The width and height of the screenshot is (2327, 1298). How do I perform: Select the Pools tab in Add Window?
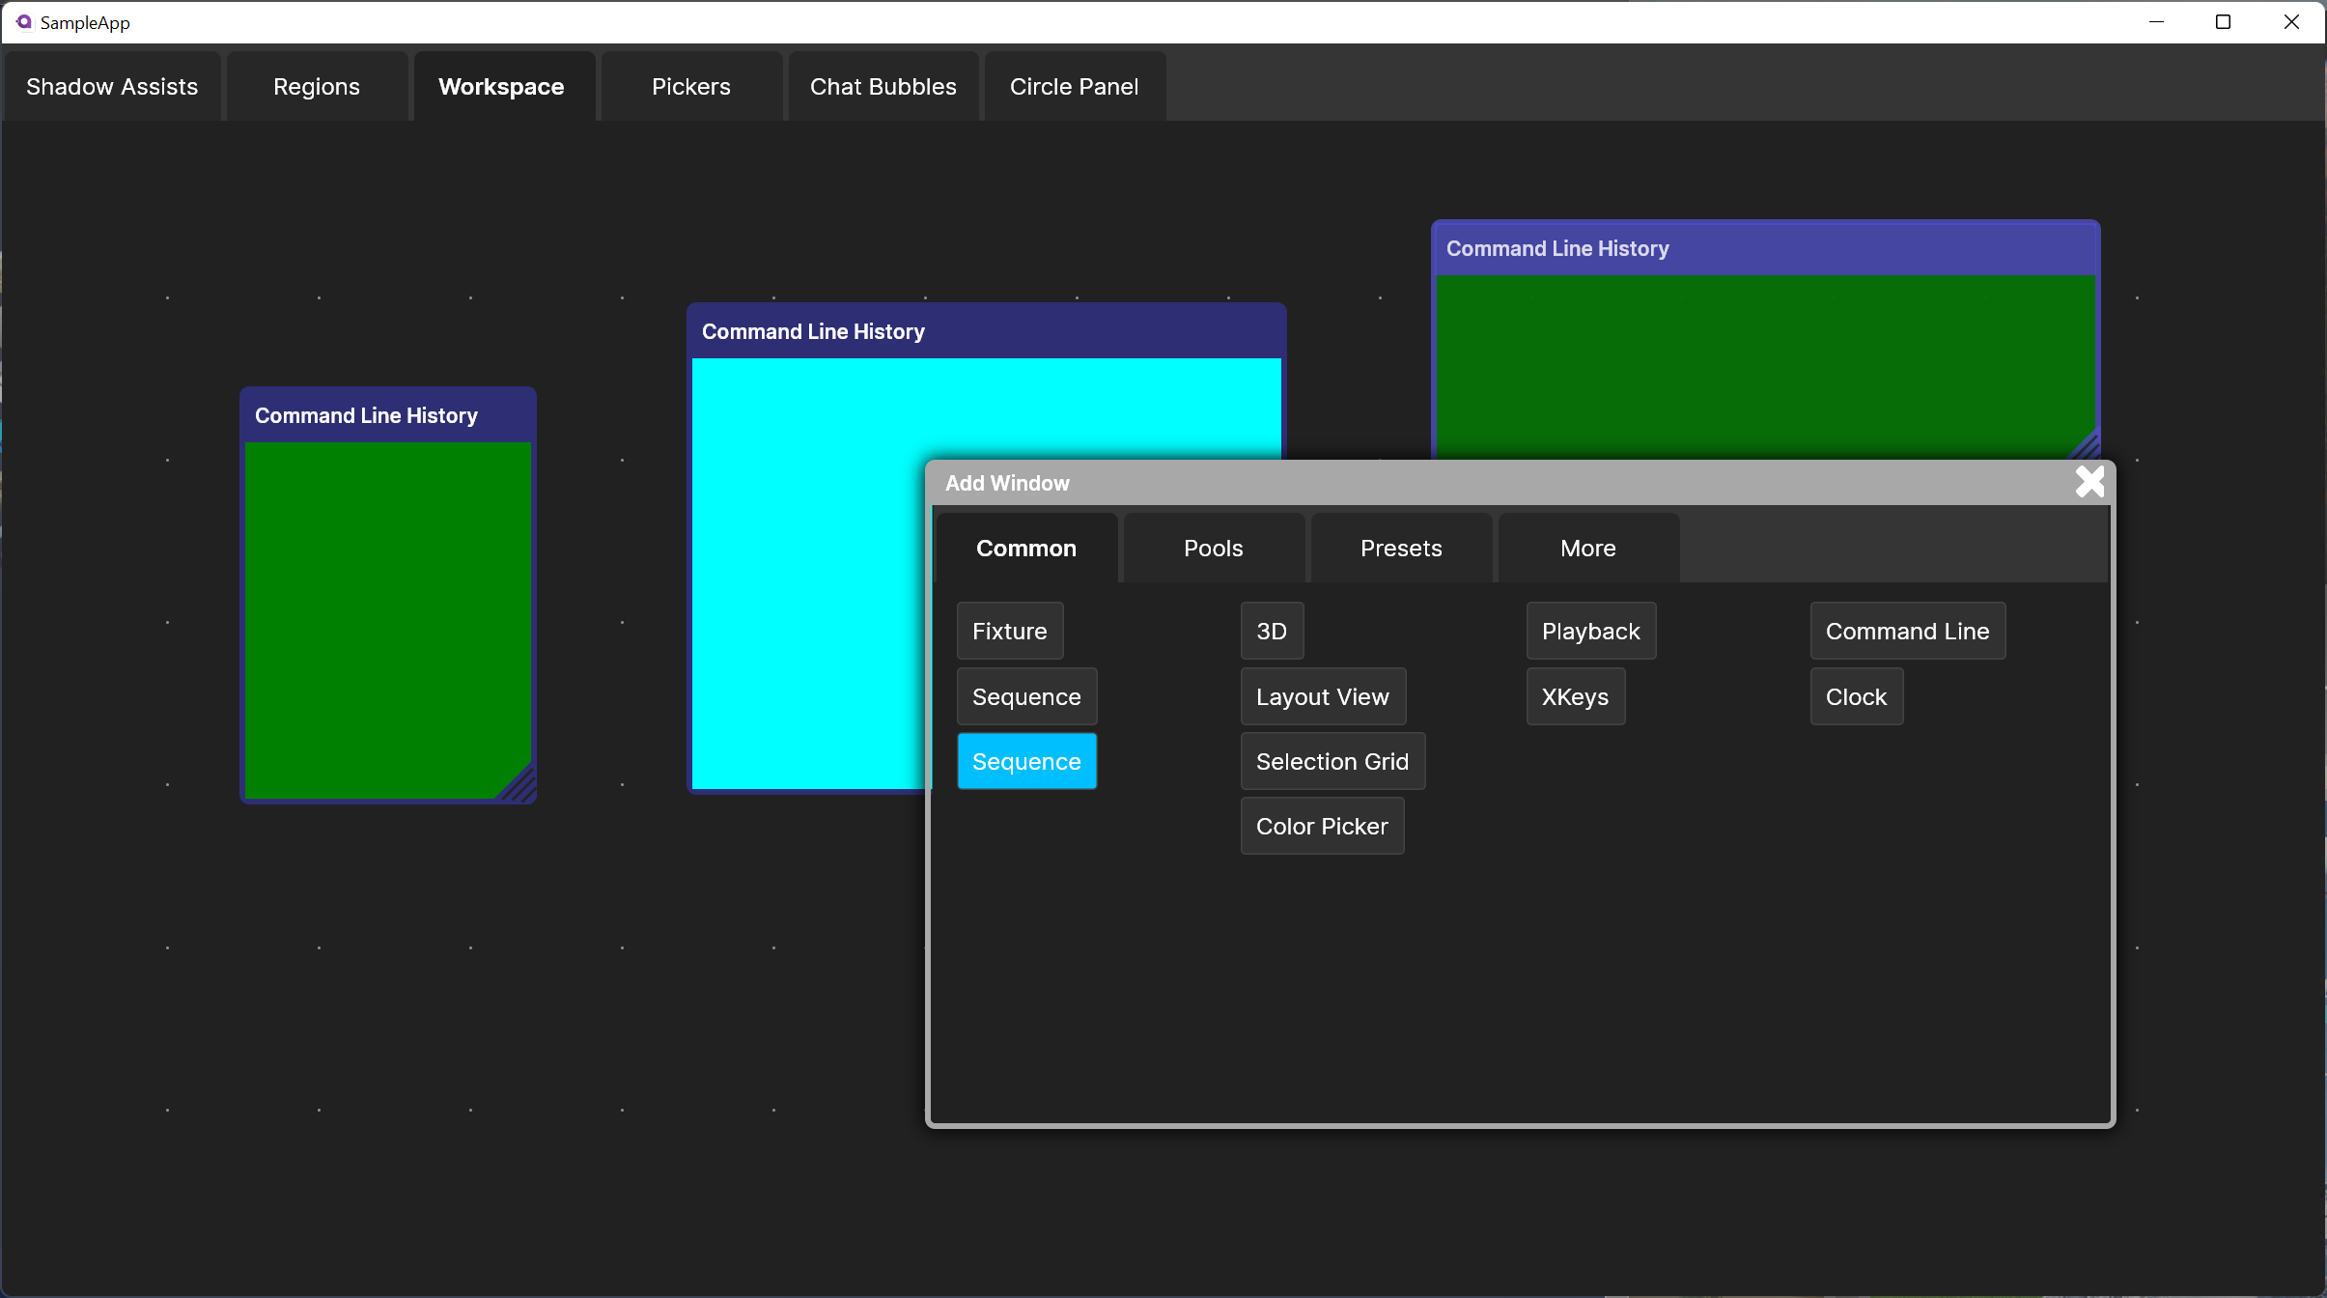click(x=1213, y=548)
